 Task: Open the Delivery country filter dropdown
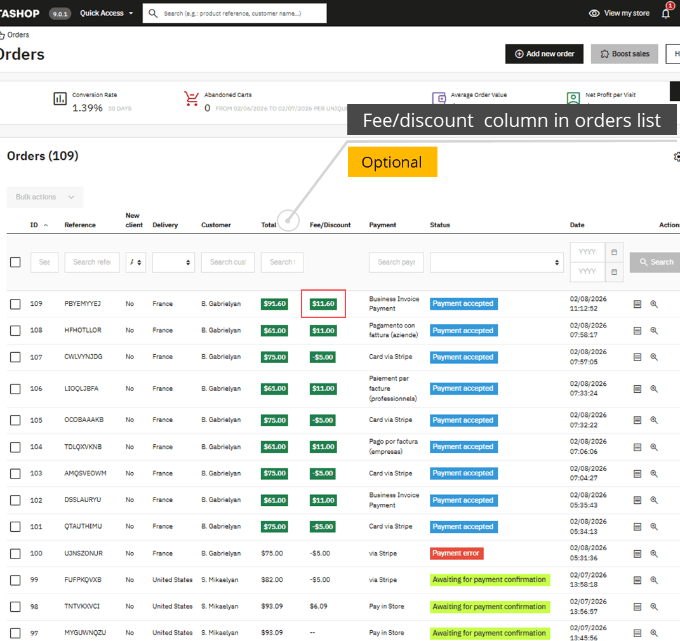tap(173, 263)
